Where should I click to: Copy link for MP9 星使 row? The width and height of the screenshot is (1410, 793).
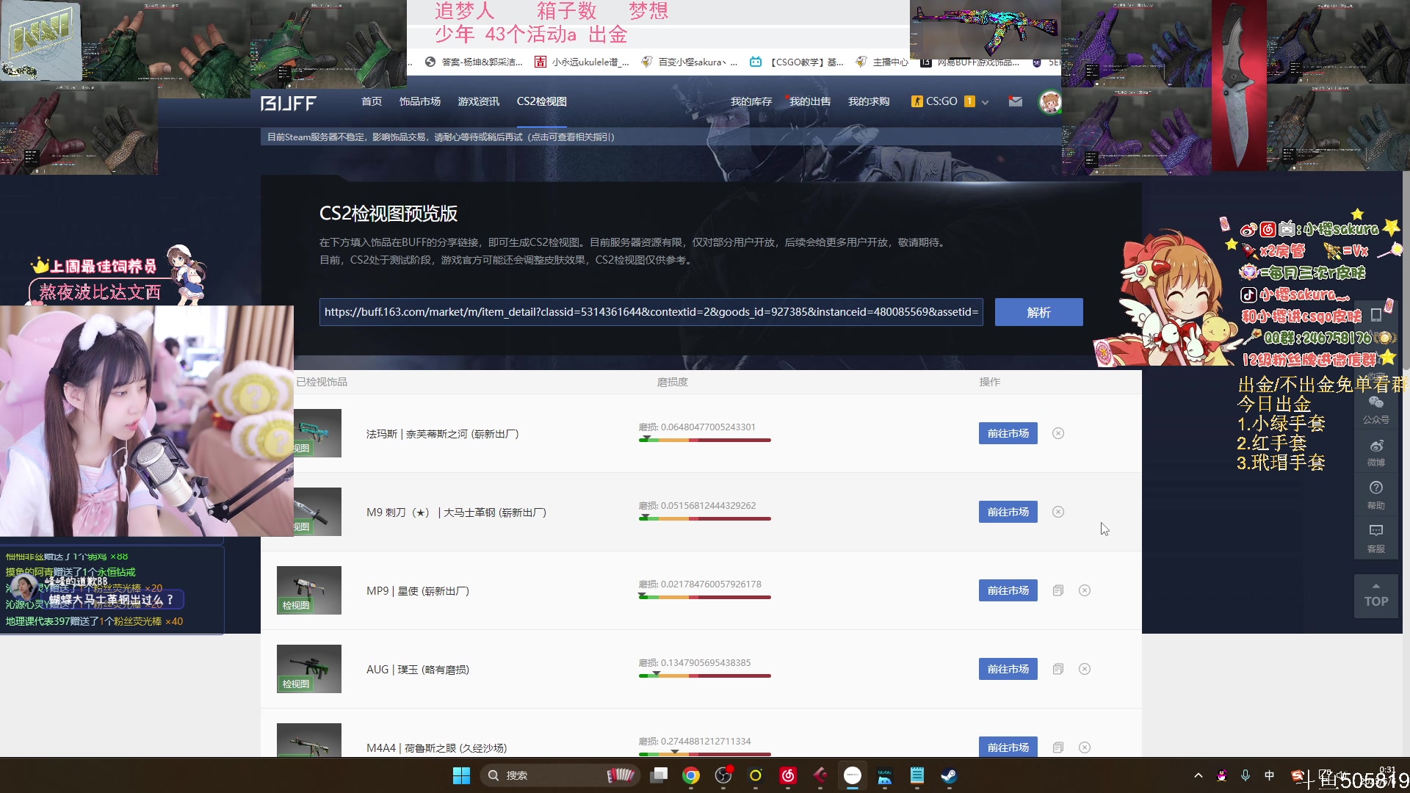click(1058, 590)
